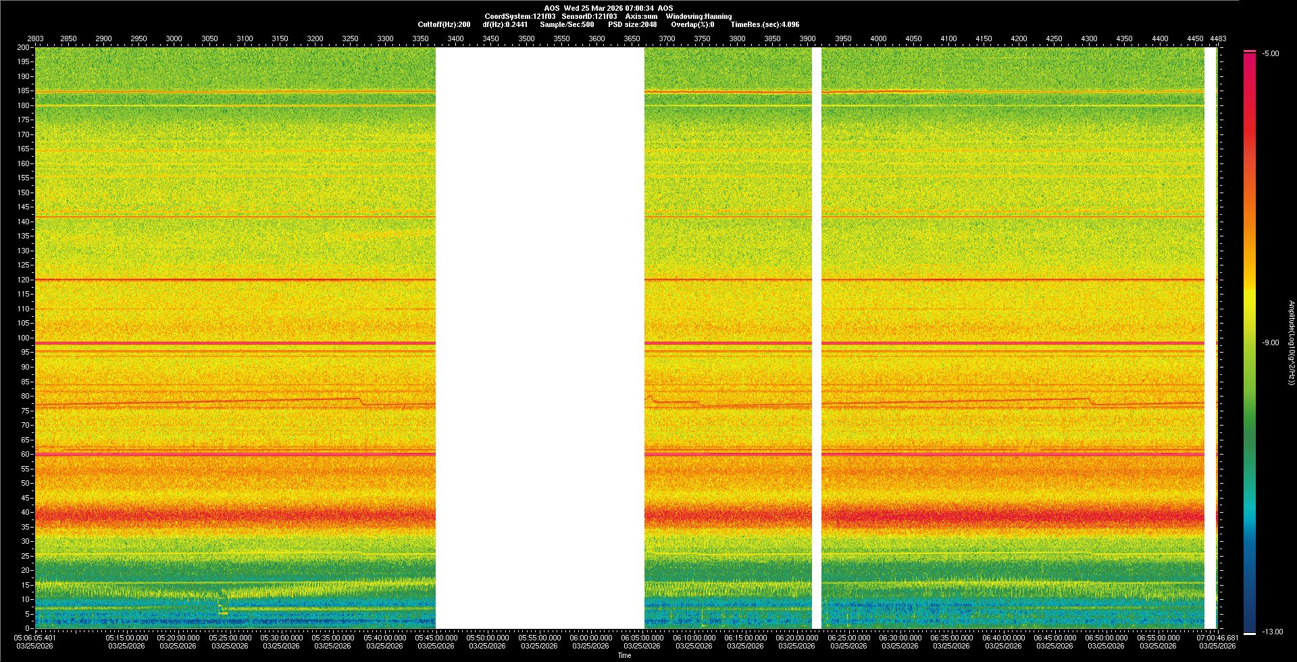Click the 05:15:00.000 time axis label
This screenshot has width=1297, height=662.
coord(127,638)
